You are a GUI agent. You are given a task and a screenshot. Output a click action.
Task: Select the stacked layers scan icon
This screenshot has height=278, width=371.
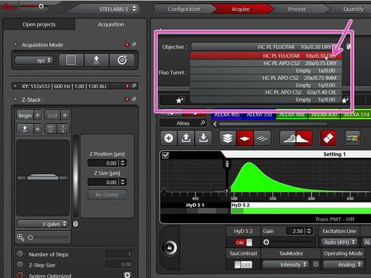click(227, 138)
